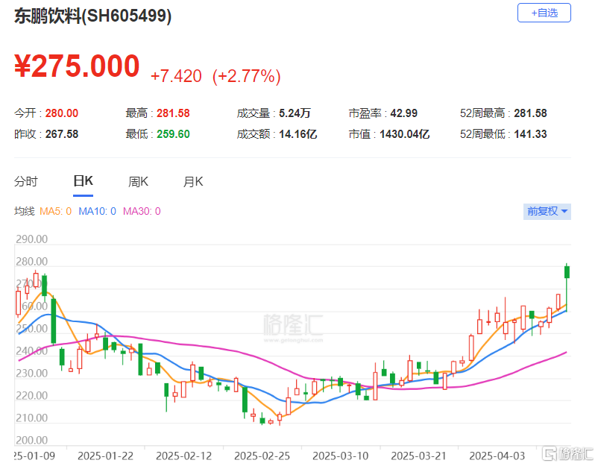Click the 今开 value 280.00
Image resolution: width=598 pixels, height=466 pixels.
tap(62, 113)
